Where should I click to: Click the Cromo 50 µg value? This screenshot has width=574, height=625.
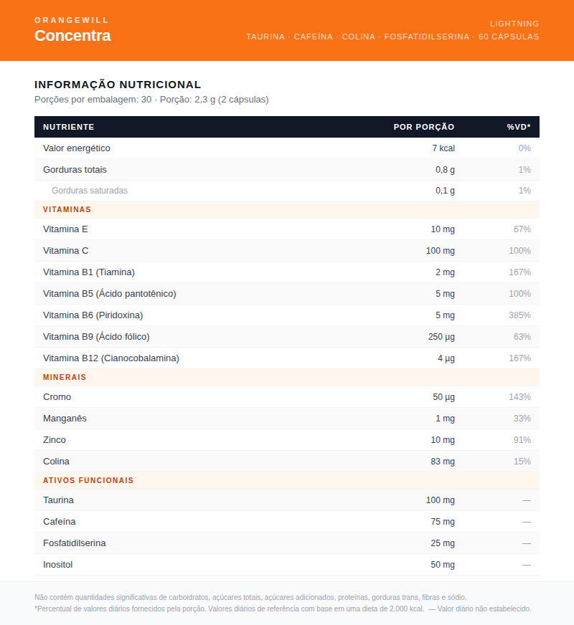point(443,397)
